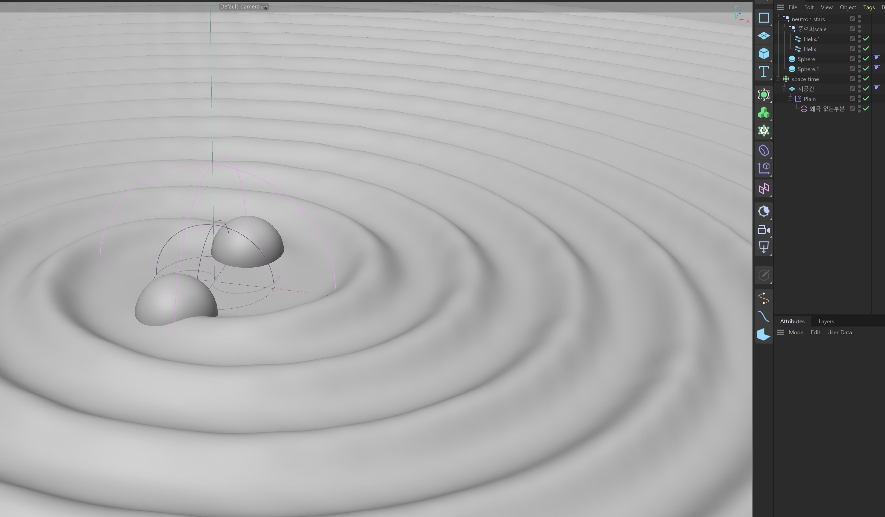Select the 왜곡 없는부분 row

827,109
